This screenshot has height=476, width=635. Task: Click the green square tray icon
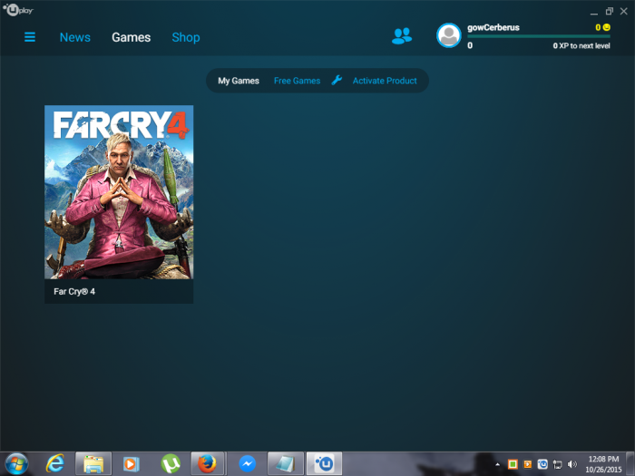point(513,464)
